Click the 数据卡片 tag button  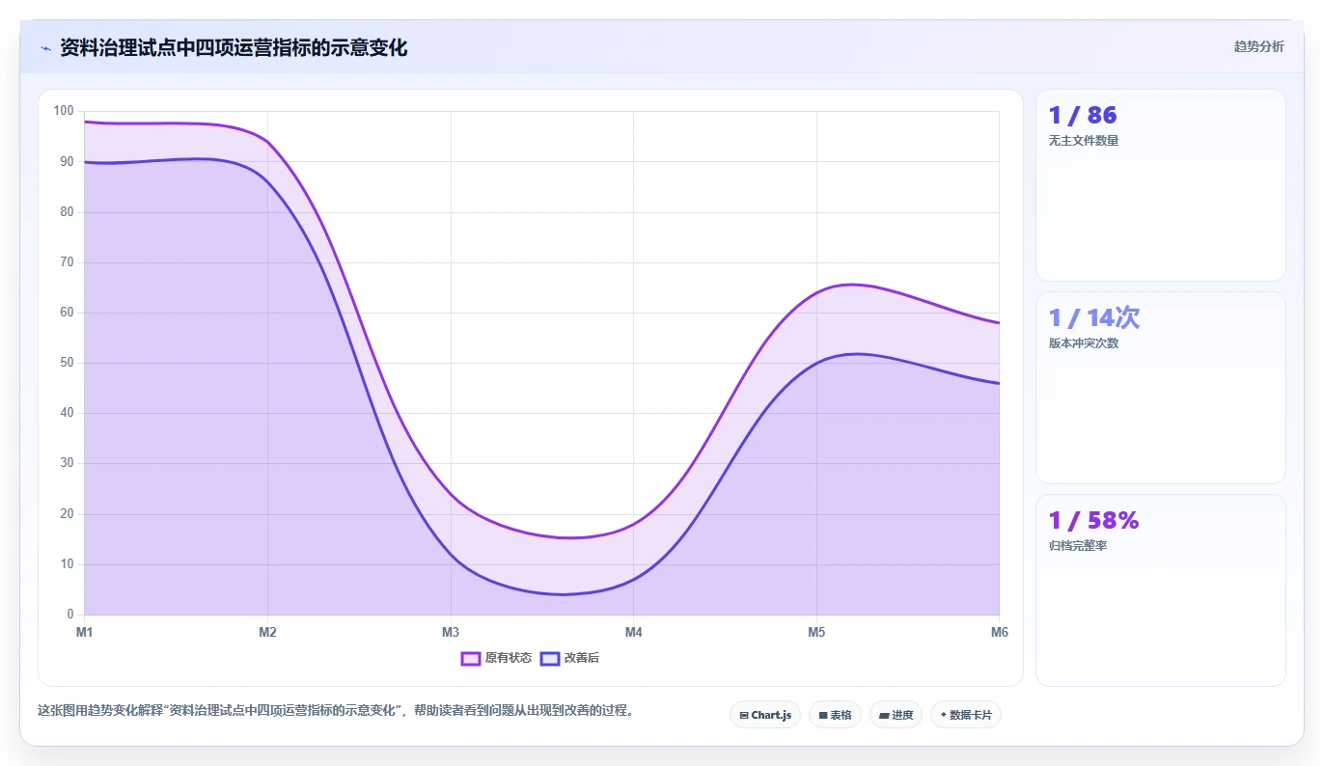(966, 715)
